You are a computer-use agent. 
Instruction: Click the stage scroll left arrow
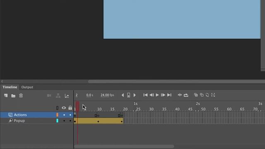click(2, 82)
